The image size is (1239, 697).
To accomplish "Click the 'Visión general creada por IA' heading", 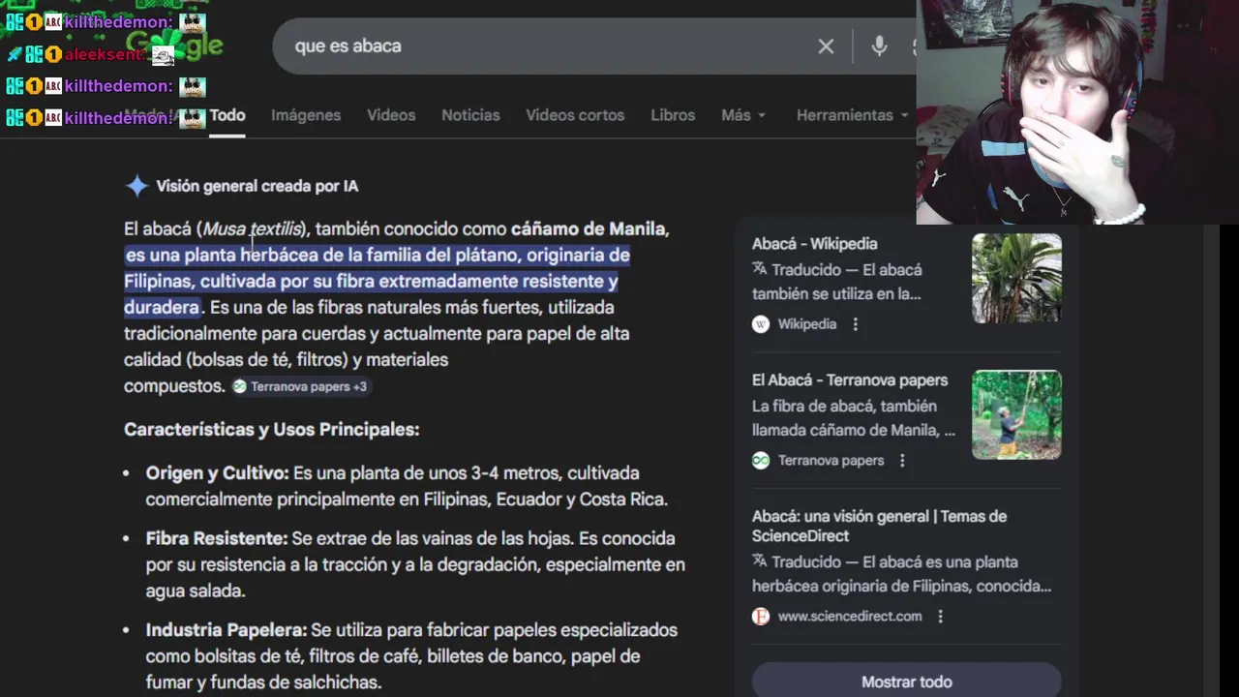I will tap(257, 186).
